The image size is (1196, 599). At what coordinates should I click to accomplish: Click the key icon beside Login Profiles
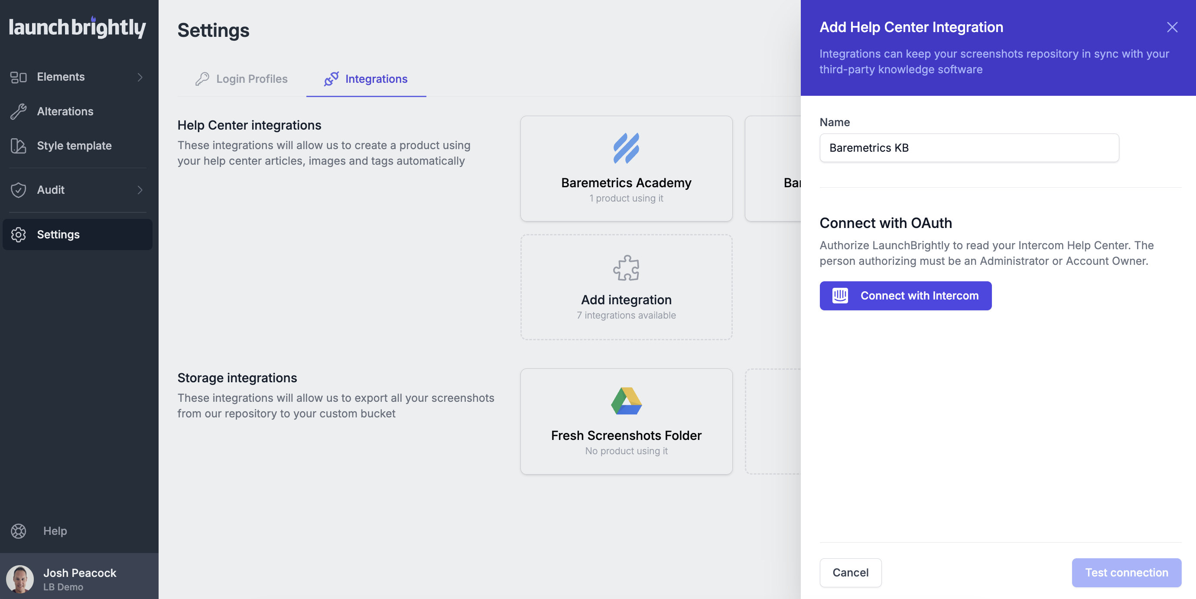[202, 79]
